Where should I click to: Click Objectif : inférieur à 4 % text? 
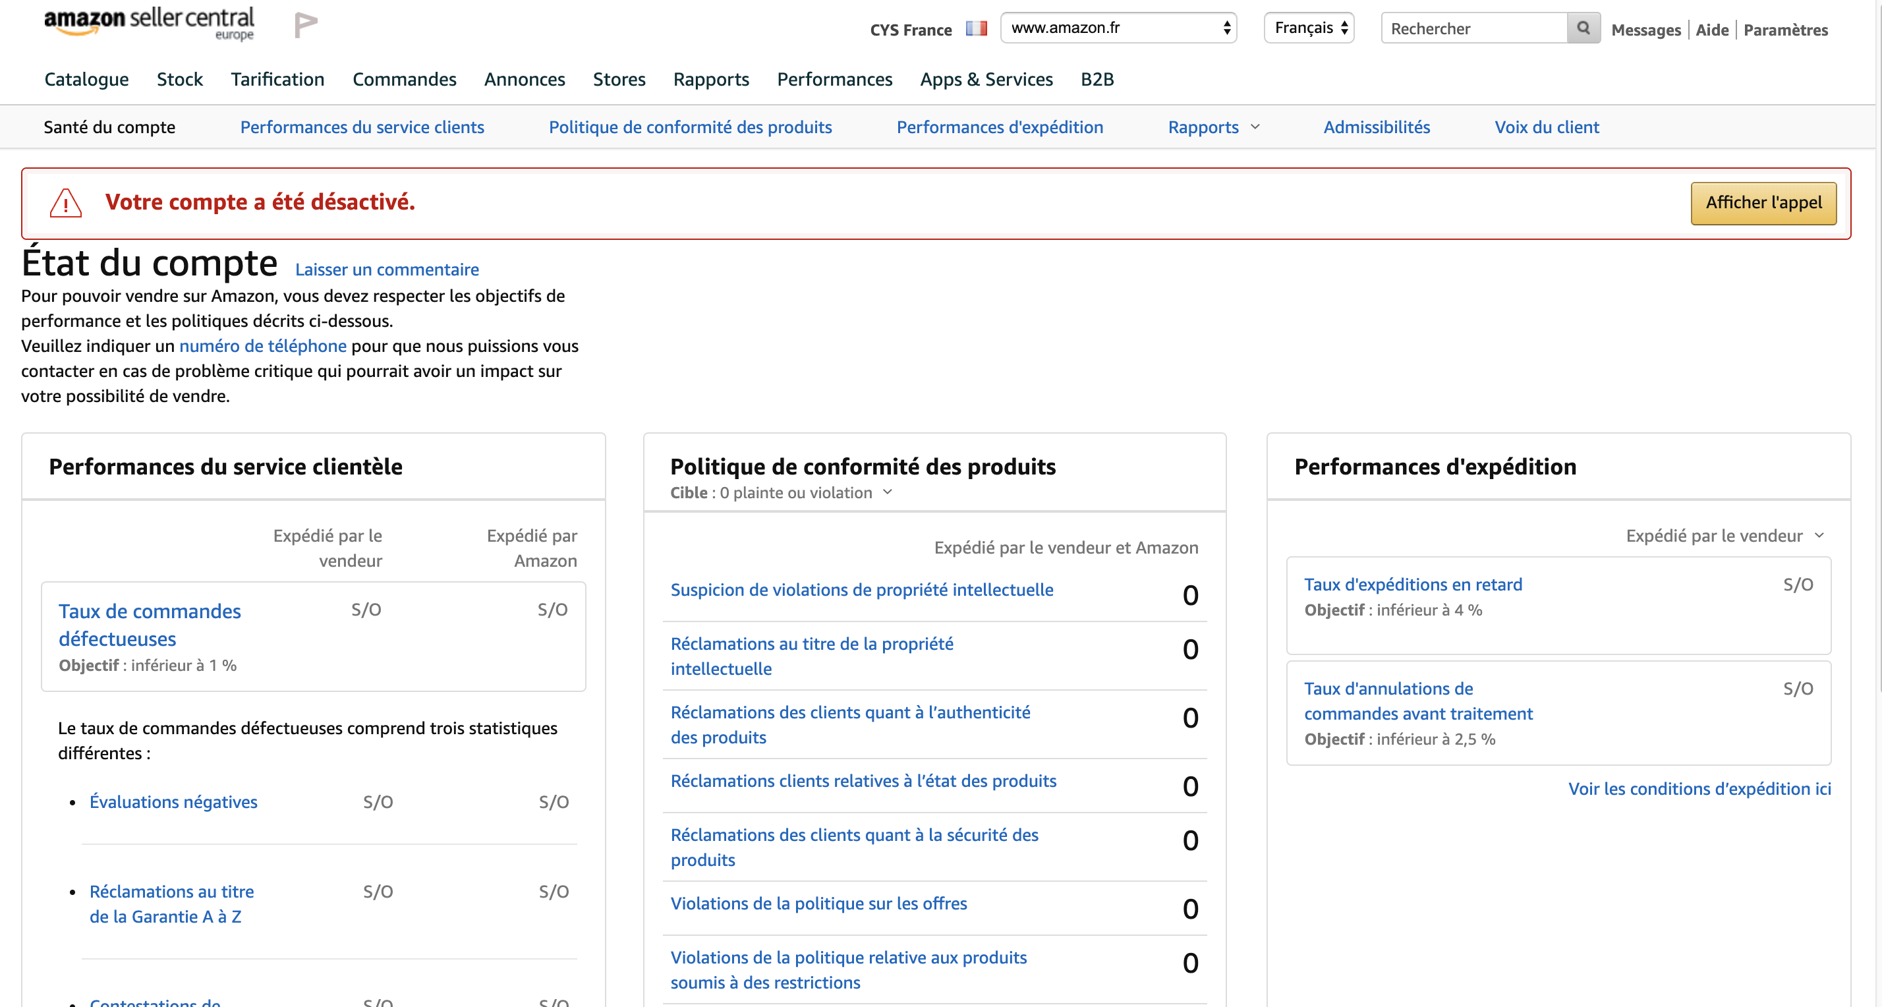tap(1392, 610)
